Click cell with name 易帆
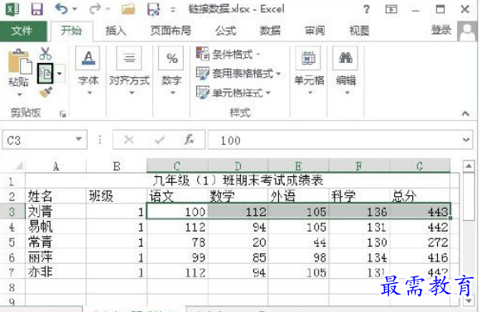The image size is (481, 312). (55, 227)
